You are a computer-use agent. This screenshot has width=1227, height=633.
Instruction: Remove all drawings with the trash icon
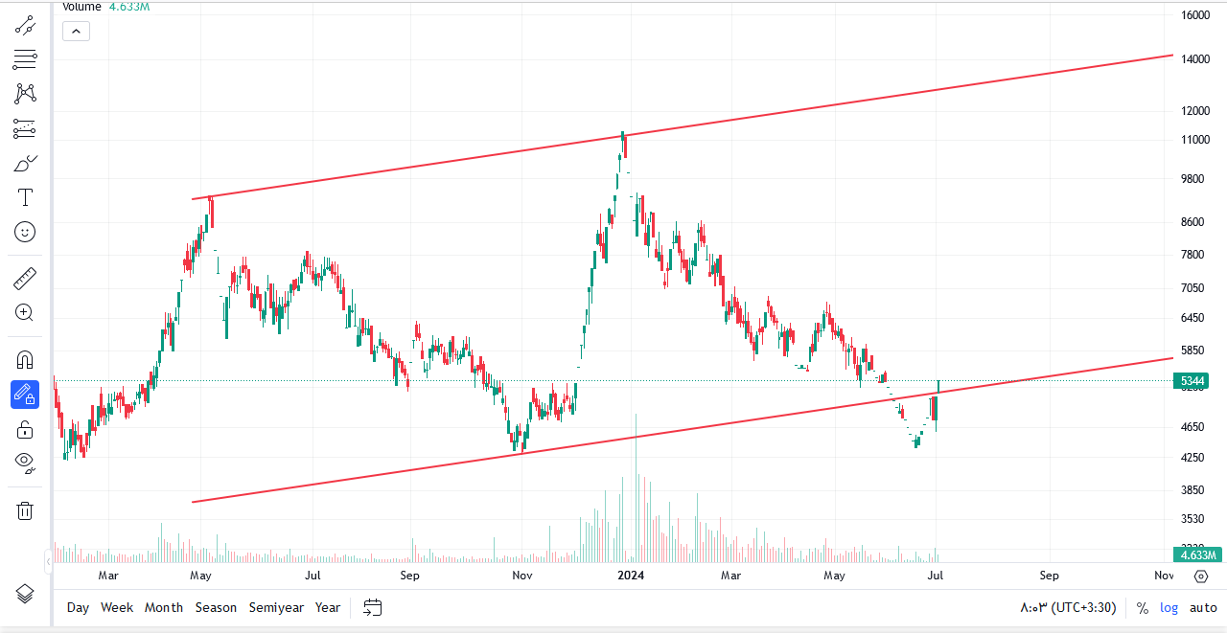25,510
